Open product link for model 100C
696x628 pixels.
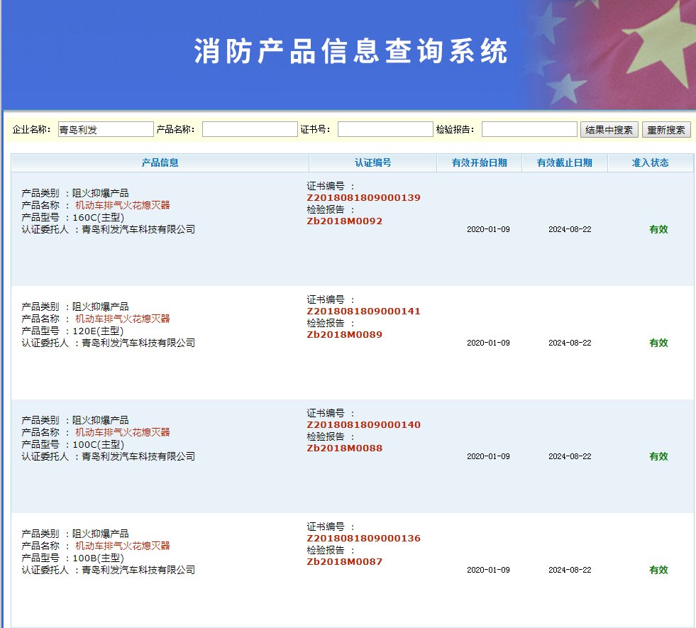tap(123, 432)
